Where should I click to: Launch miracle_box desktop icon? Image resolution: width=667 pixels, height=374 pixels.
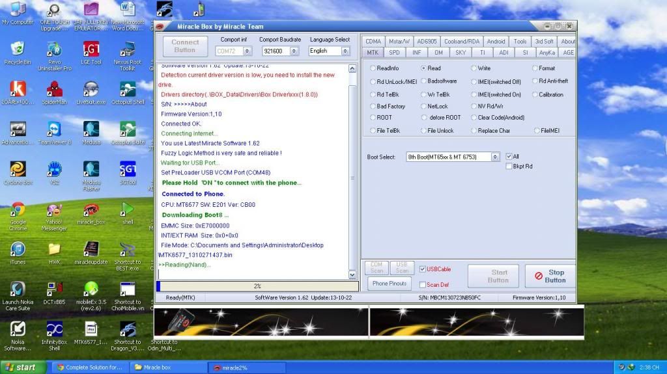point(91,214)
